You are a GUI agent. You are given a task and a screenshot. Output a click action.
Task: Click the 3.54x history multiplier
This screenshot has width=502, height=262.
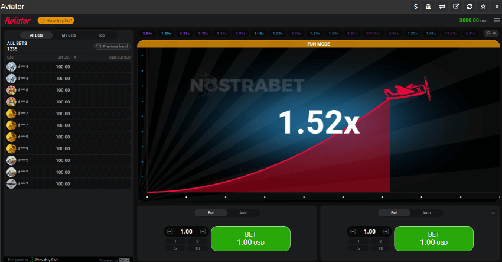coord(240,33)
